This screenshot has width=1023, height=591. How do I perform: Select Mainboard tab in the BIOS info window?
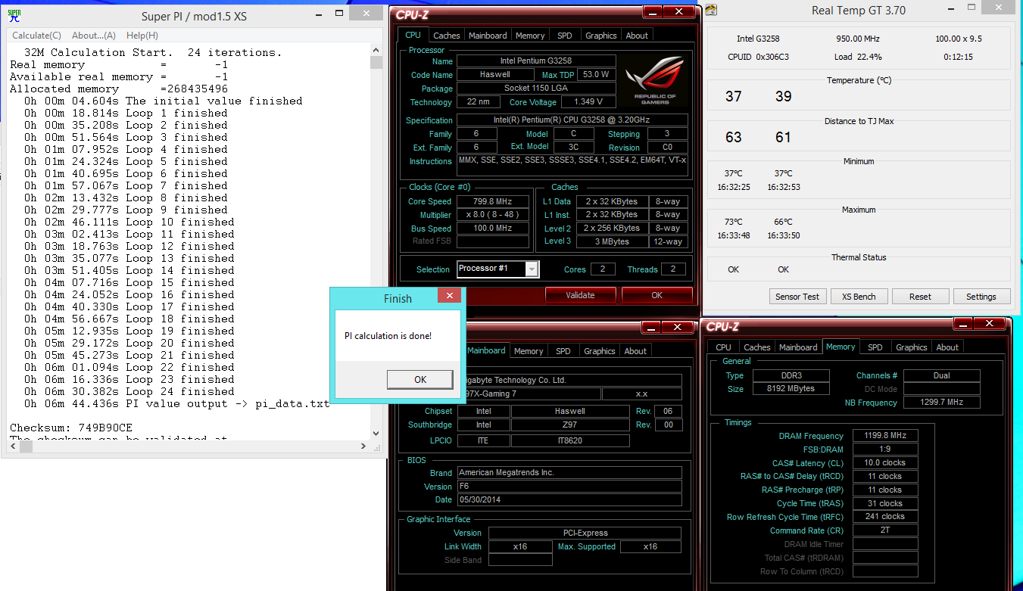[x=486, y=350]
